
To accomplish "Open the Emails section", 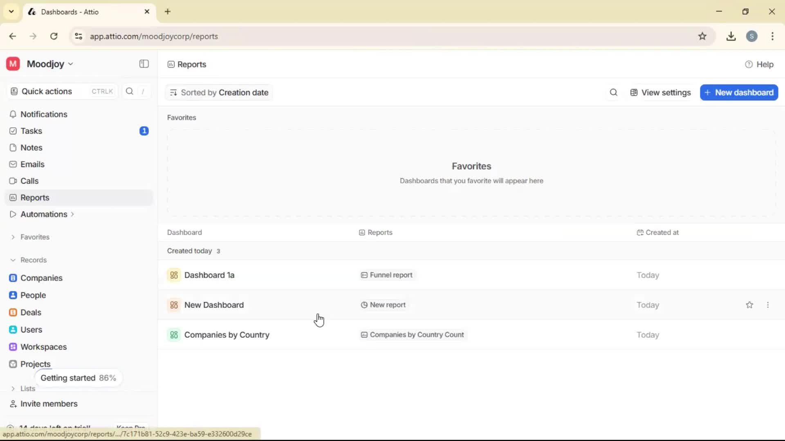I will (x=32, y=164).
